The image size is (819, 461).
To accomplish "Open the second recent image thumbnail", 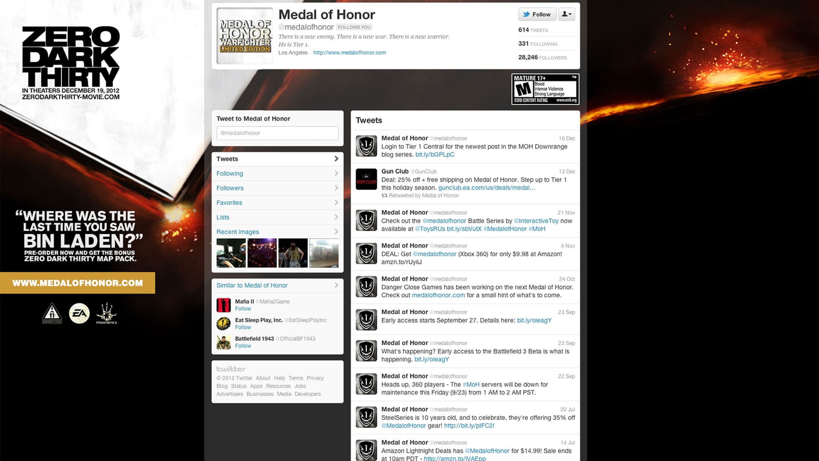I will click(262, 253).
